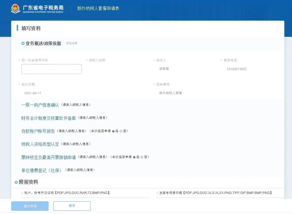Select 是 for 存款账户账号报告 application
The width and height of the screenshot is (292, 214).
113,131
